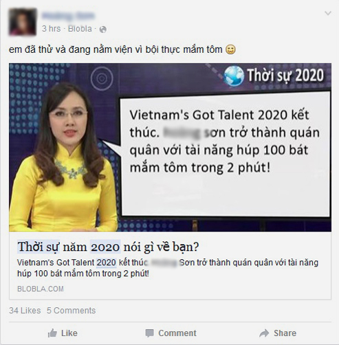Click the 3 hrs timestamp

click(52, 29)
